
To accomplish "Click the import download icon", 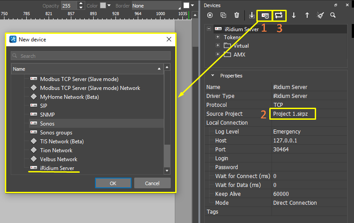I will tap(251, 15).
